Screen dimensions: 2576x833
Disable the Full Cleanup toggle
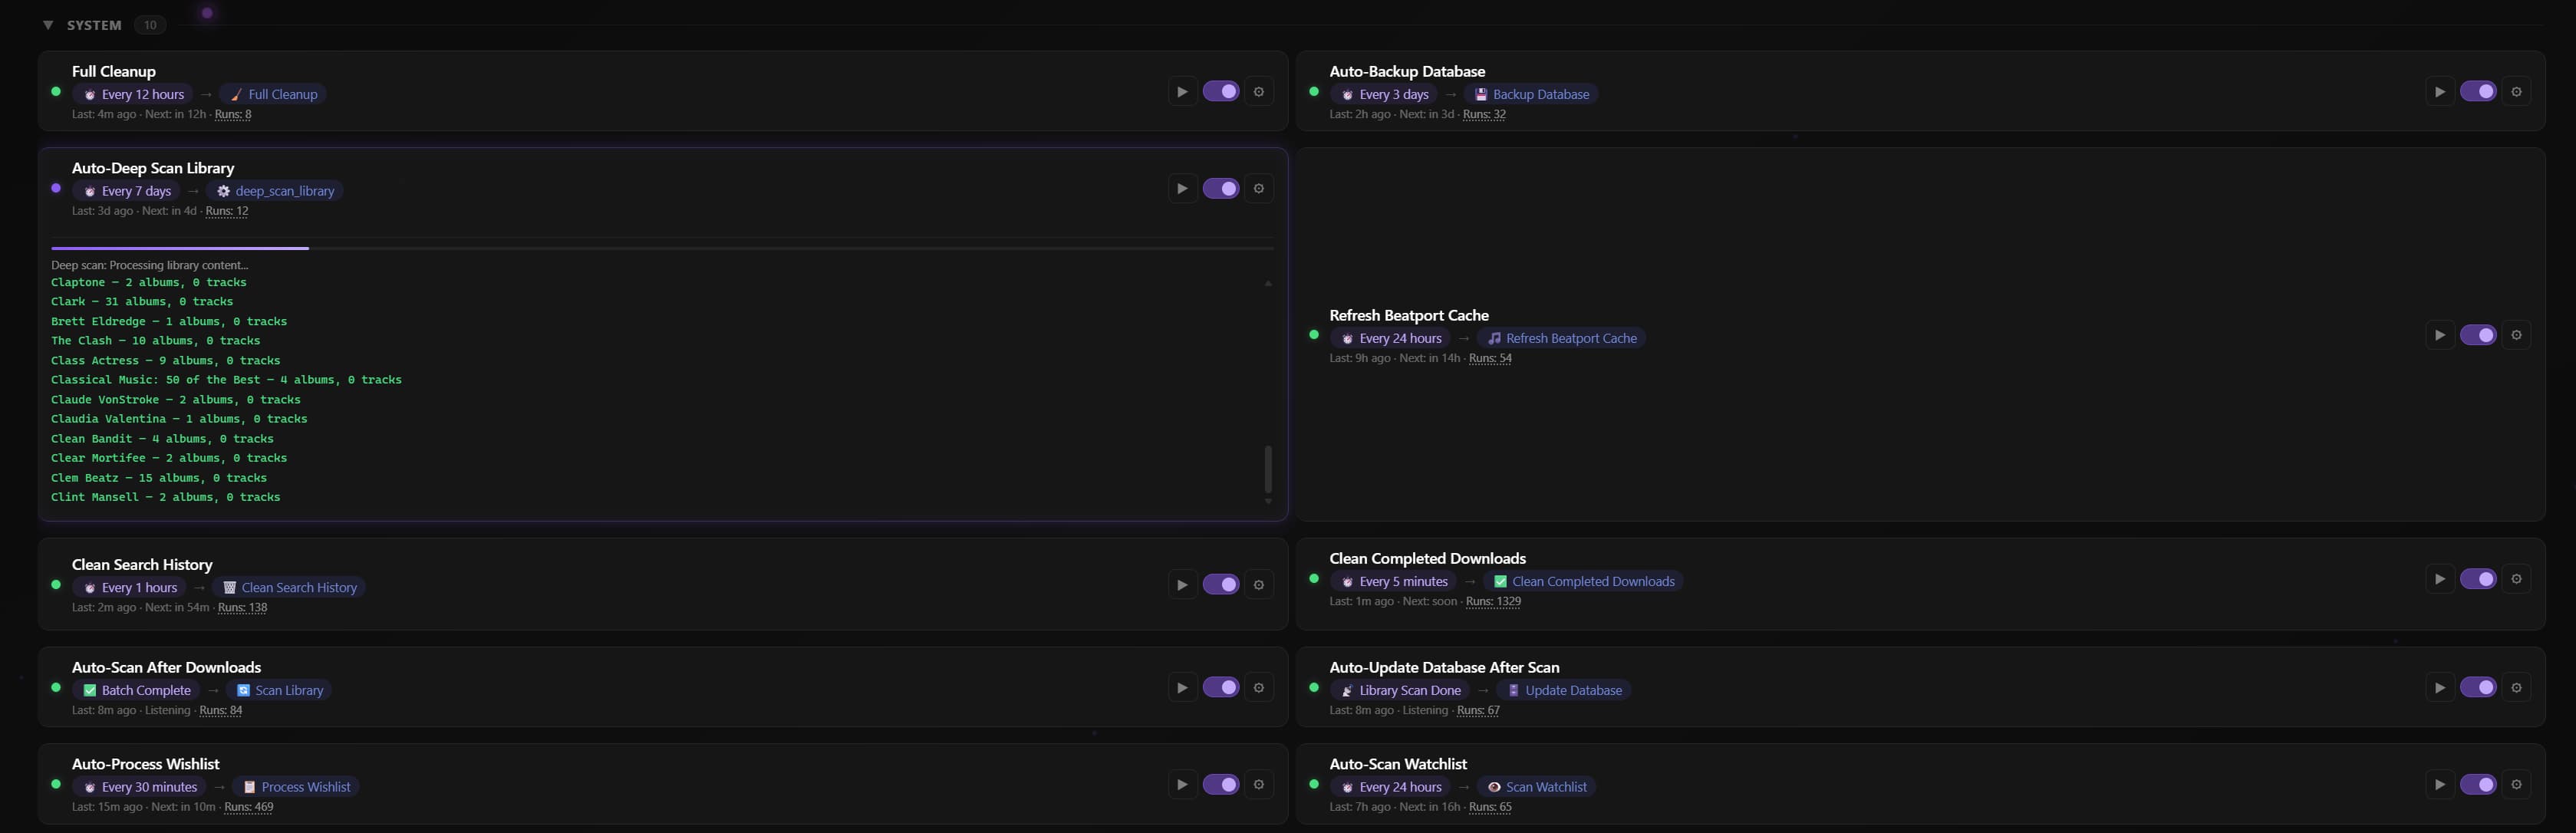(1221, 92)
